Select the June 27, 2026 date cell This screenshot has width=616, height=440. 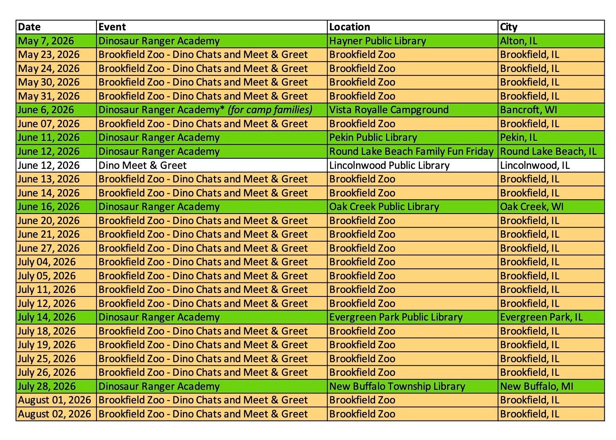[56, 248]
